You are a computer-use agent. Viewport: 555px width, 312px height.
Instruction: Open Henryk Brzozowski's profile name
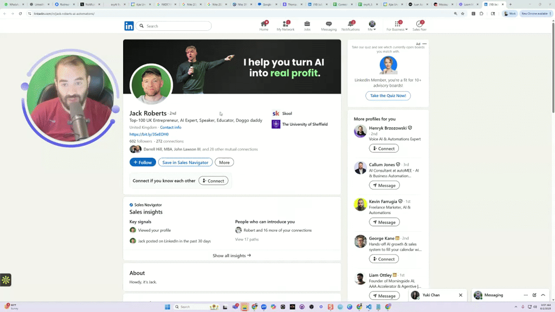(388, 128)
